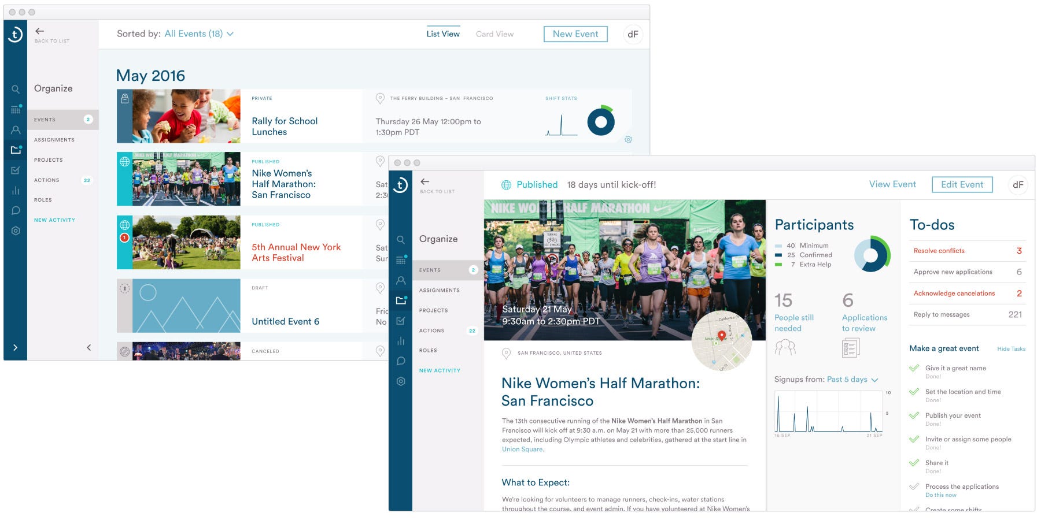Click the globe icon next to Published status

point(506,185)
